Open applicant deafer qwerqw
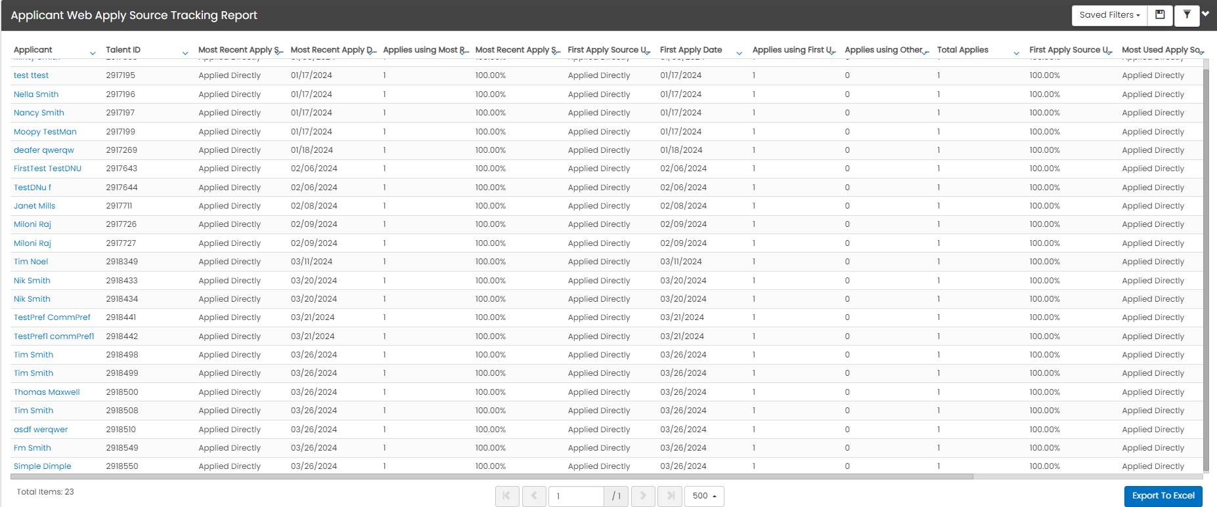 click(x=44, y=150)
